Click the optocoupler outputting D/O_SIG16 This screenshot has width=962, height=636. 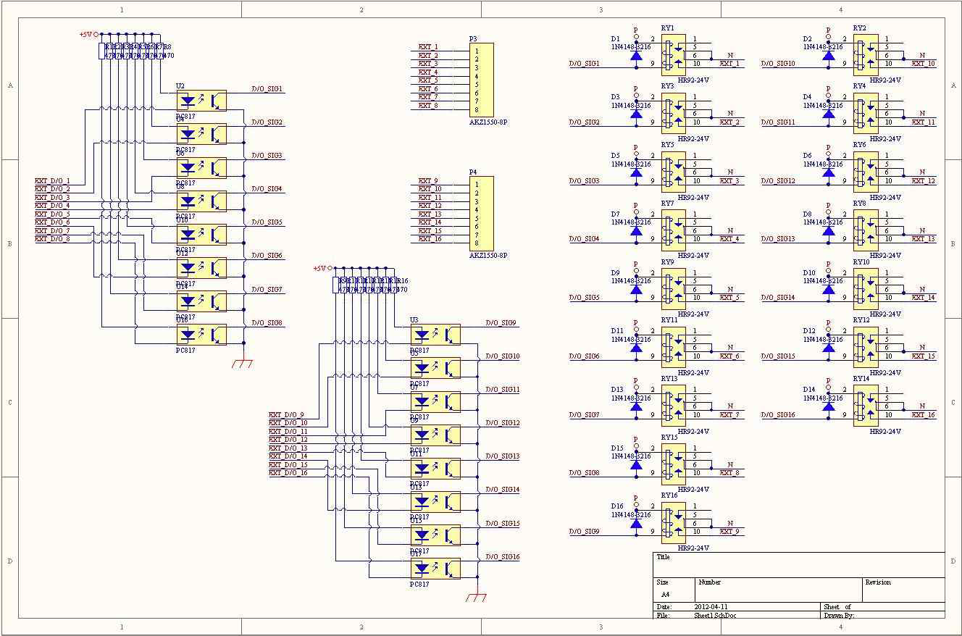[x=435, y=569]
